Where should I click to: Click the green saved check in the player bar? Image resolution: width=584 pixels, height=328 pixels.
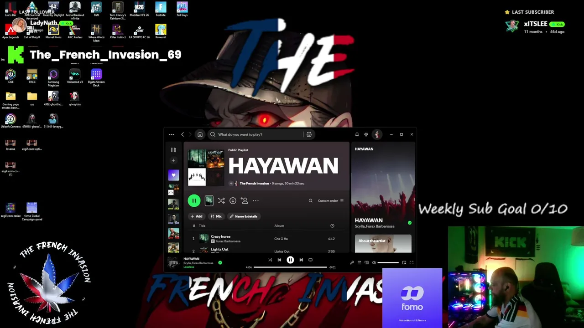click(x=220, y=262)
